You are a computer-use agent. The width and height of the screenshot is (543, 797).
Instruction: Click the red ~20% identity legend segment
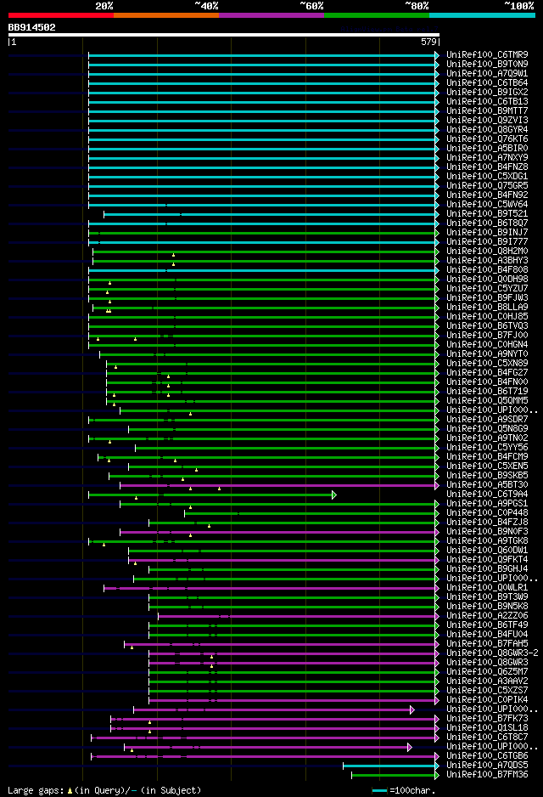pyautogui.click(x=61, y=15)
